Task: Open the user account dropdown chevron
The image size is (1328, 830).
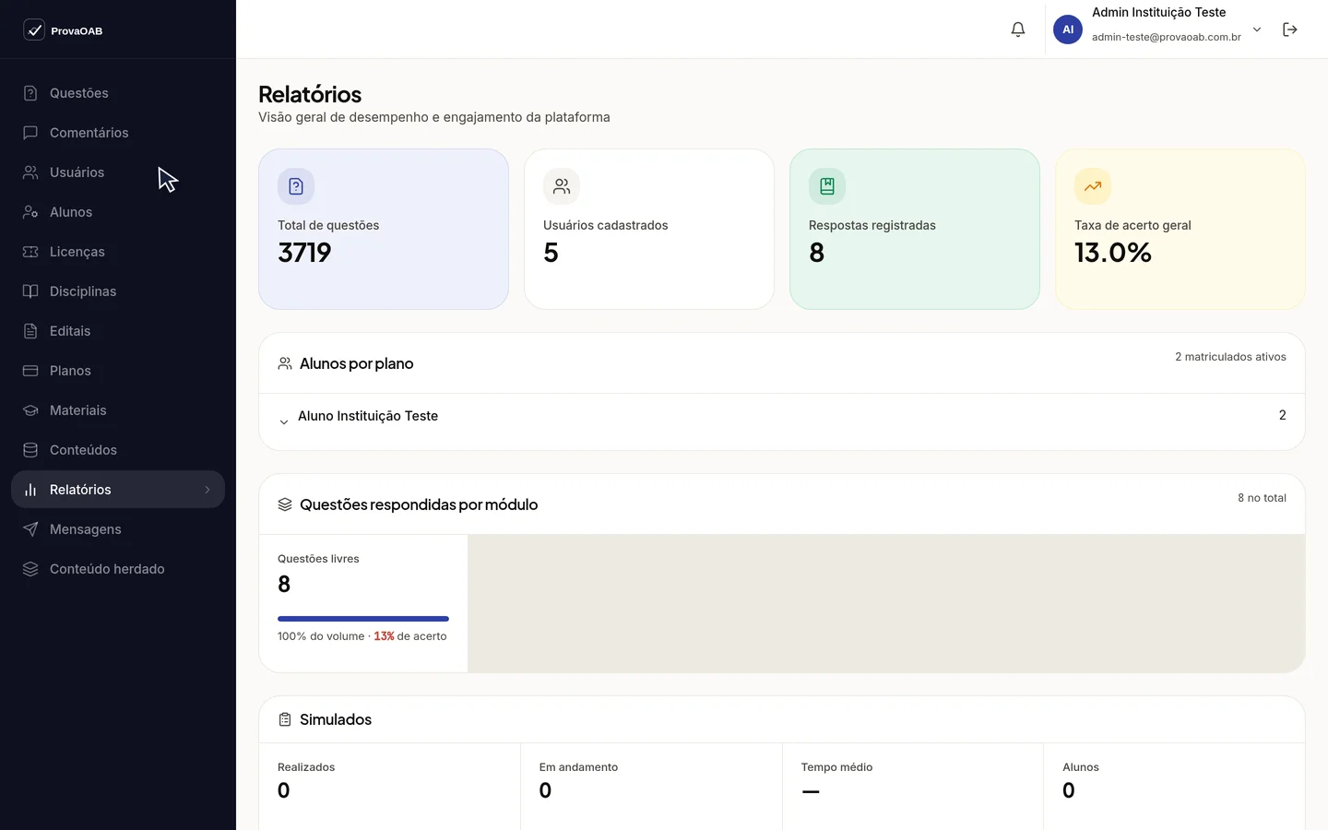Action: 1256,30
